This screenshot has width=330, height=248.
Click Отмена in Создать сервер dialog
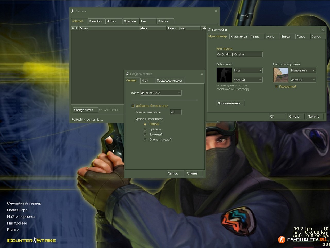(194, 173)
